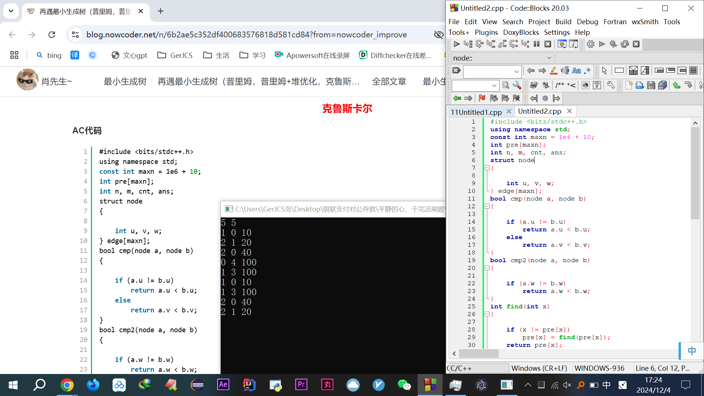Click the Rebuild circular arrows icon
704x396 pixels.
coord(624,44)
